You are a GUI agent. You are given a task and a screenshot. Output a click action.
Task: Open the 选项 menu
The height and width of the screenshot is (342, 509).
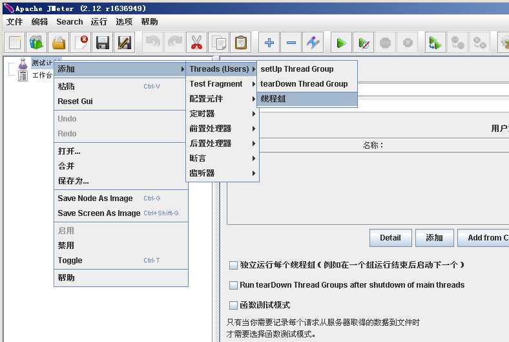(x=124, y=22)
